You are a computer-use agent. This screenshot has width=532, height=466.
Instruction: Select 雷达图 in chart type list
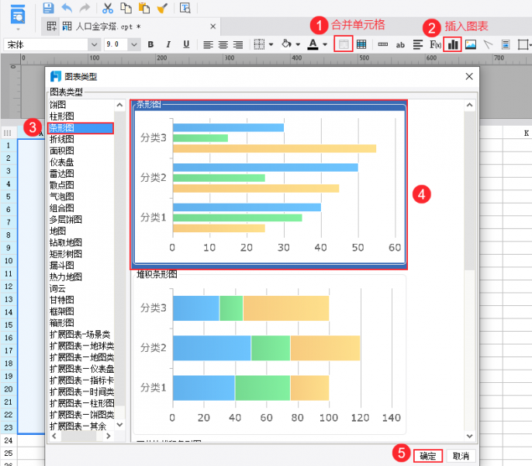(62, 174)
